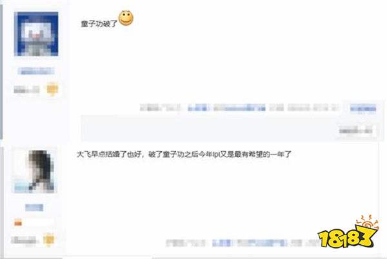Click the orange level badge of the first poster
This screenshot has height=259, width=387.
point(52,89)
